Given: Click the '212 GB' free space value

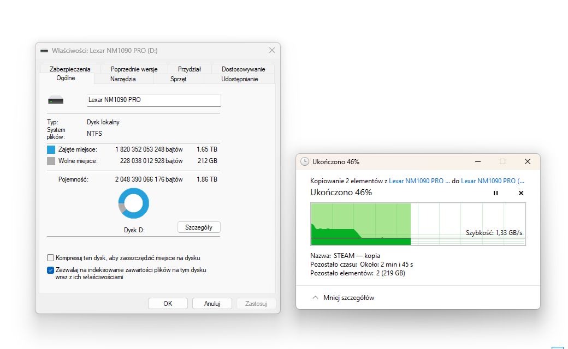Looking at the screenshot, I should 208,161.
